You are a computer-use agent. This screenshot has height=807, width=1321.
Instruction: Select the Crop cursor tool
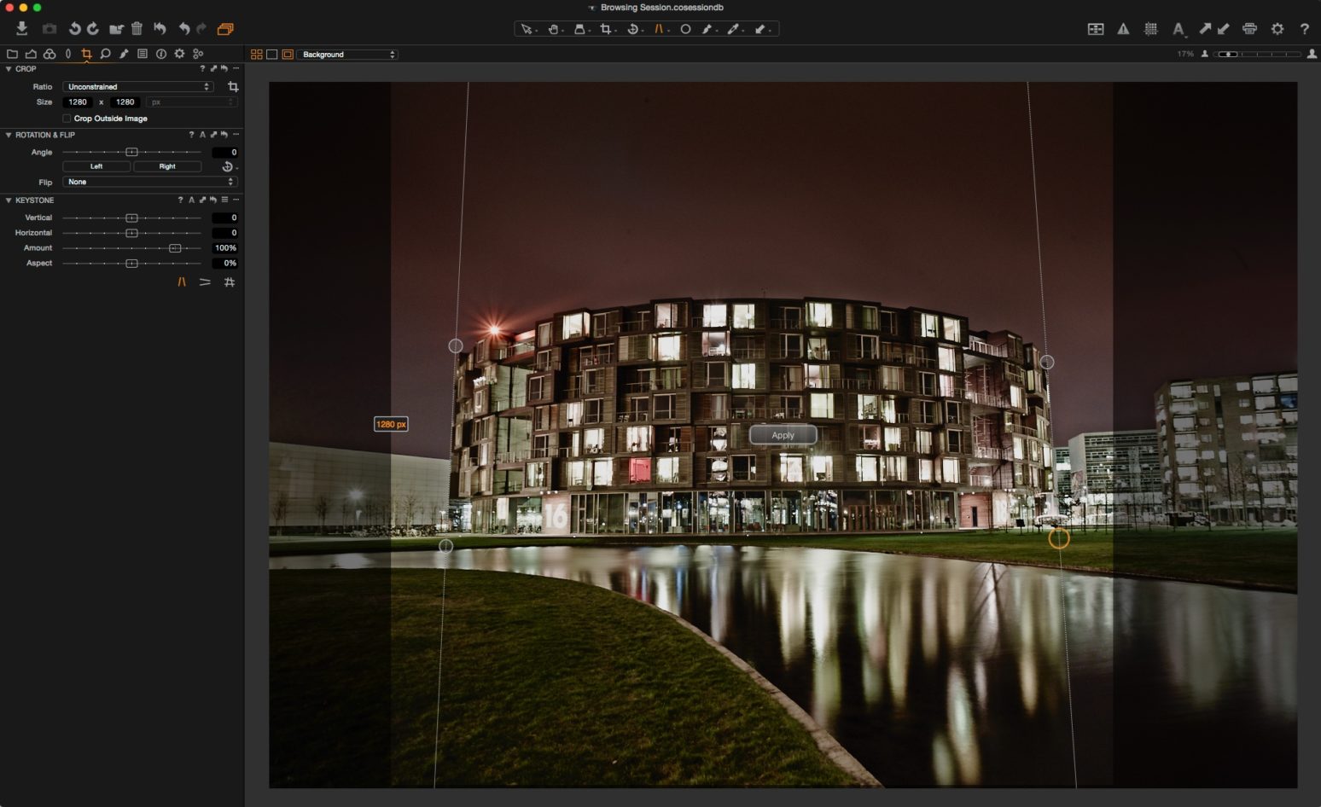pos(605,29)
